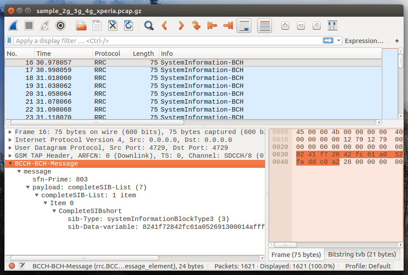Viewport: 408px width, 275px height.
Task: Toggle packet list colorization
Action: (264, 25)
